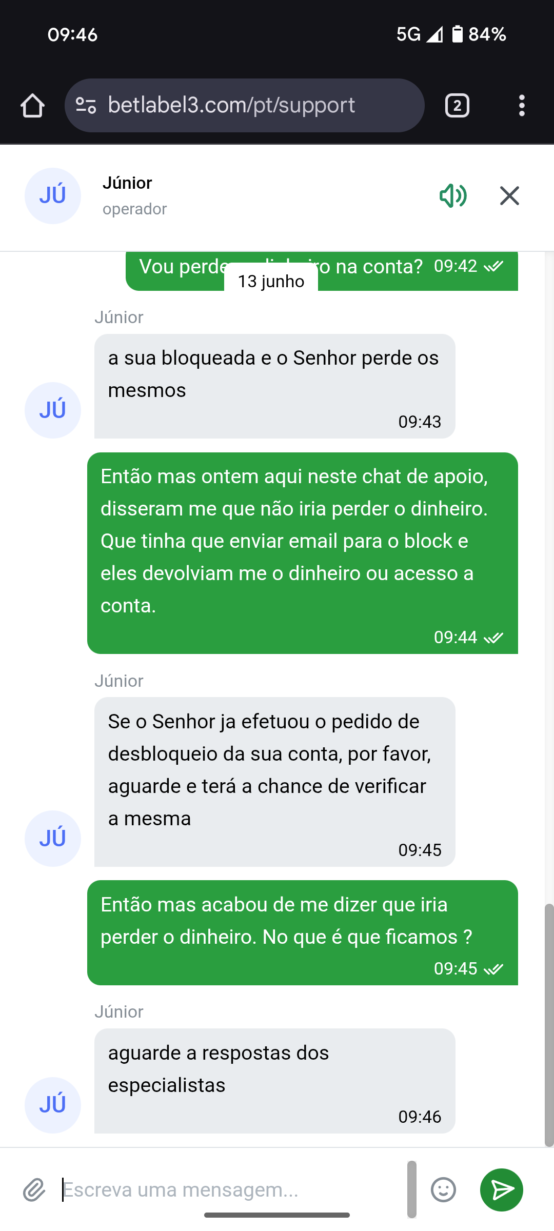554x1231 pixels.
Task: Tap the operator avatar in chat header
Action: point(53,196)
